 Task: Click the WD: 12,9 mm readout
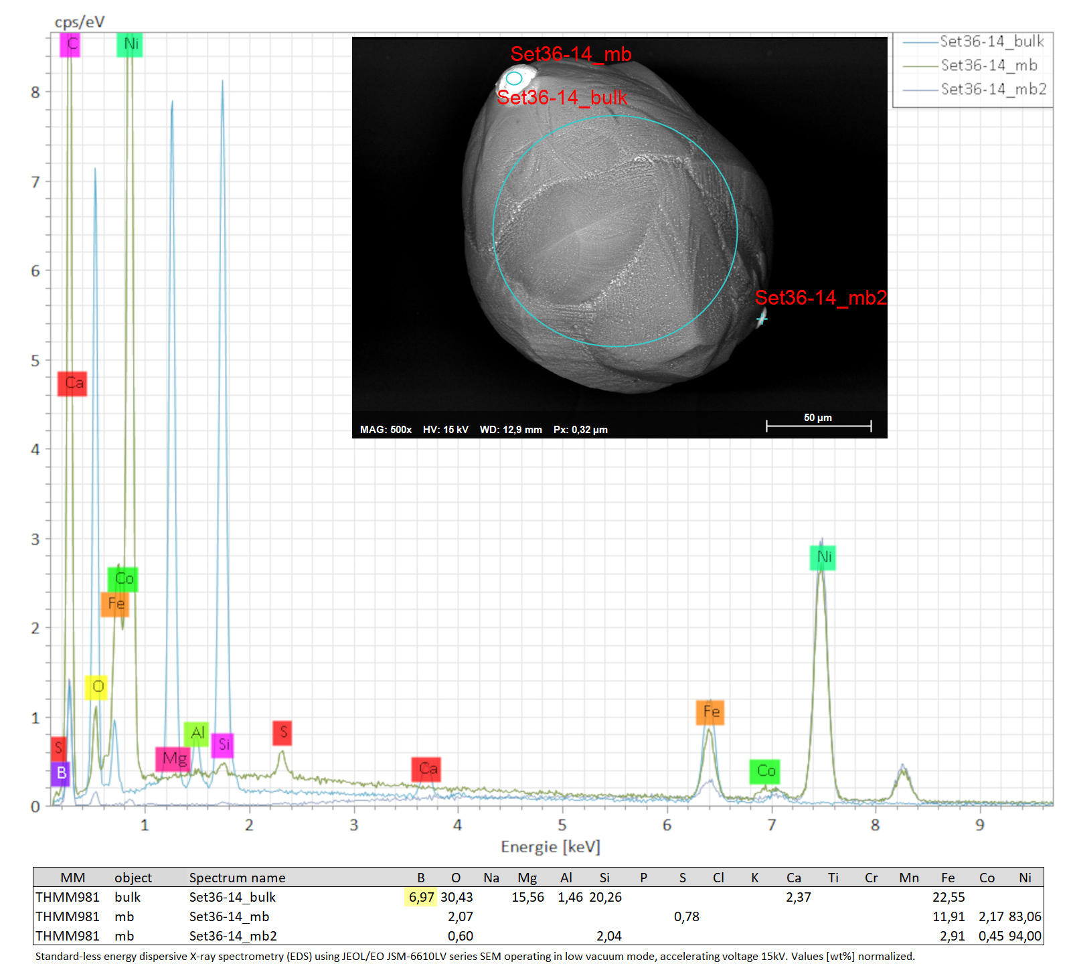click(511, 430)
